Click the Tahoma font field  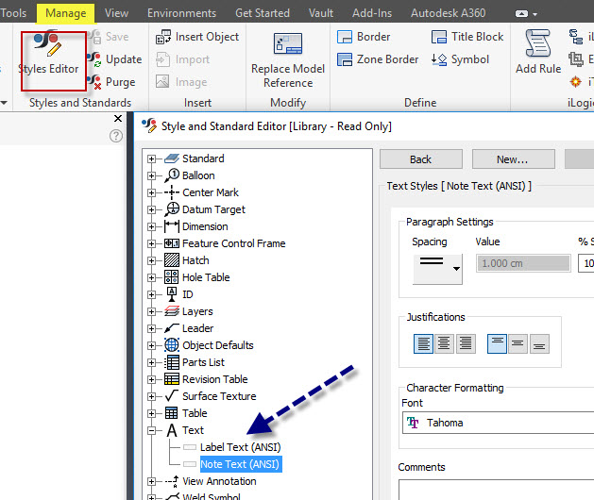pyautogui.click(x=498, y=423)
